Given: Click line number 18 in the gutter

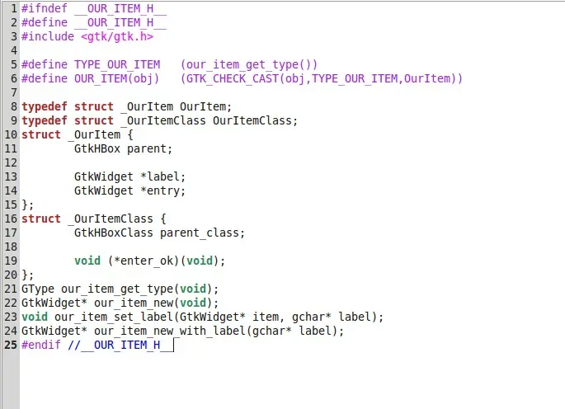Looking at the screenshot, I should (11, 247).
